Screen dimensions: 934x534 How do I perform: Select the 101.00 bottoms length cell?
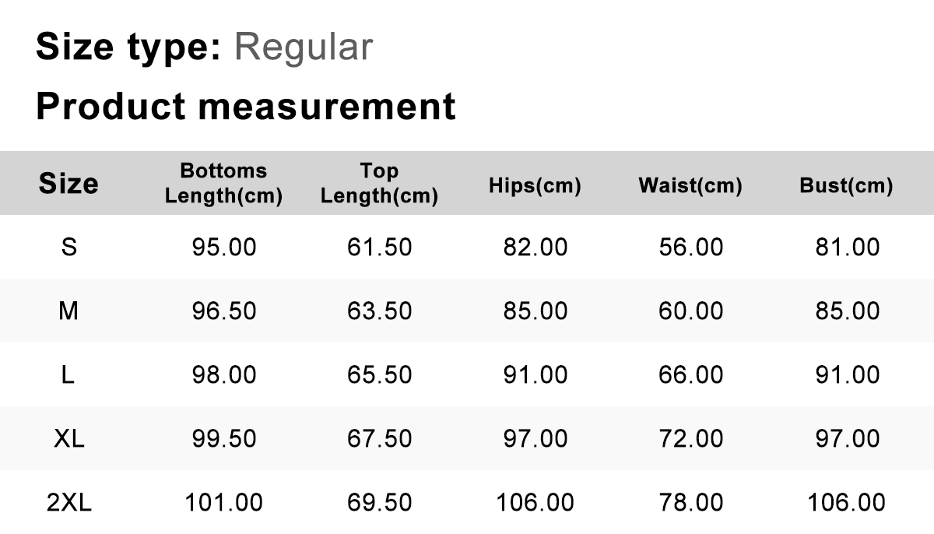pos(223,503)
